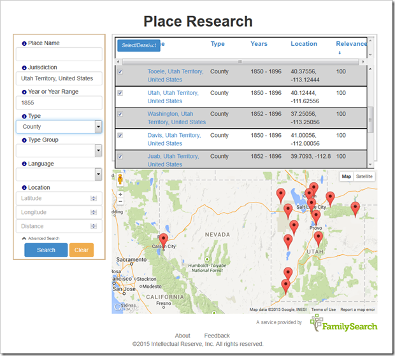Click the orange Clear button
This screenshot has height=356, width=395.
[82, 250]
